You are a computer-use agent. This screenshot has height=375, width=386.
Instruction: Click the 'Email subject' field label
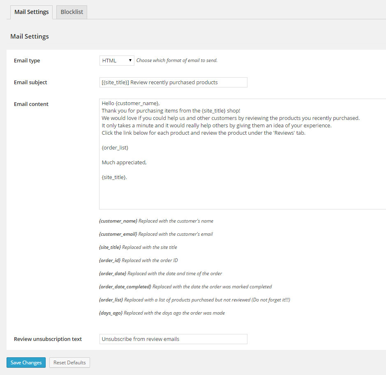point(30,82)
